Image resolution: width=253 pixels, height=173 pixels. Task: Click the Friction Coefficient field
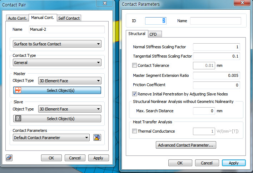pos(217,85)
